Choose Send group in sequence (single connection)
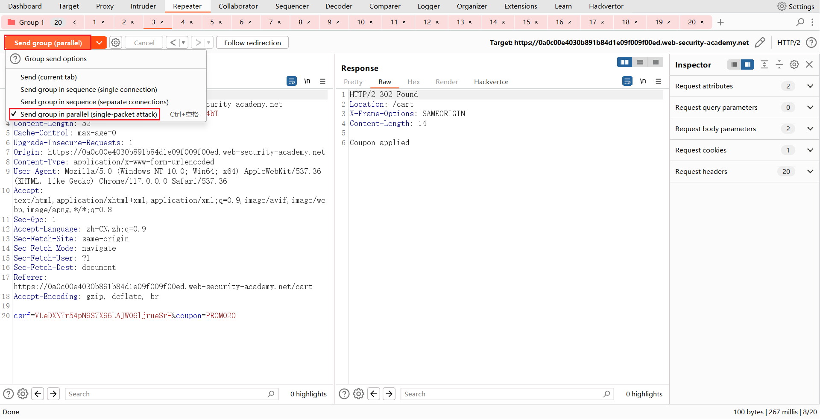The image size is (820, 419). coord(89,90)
